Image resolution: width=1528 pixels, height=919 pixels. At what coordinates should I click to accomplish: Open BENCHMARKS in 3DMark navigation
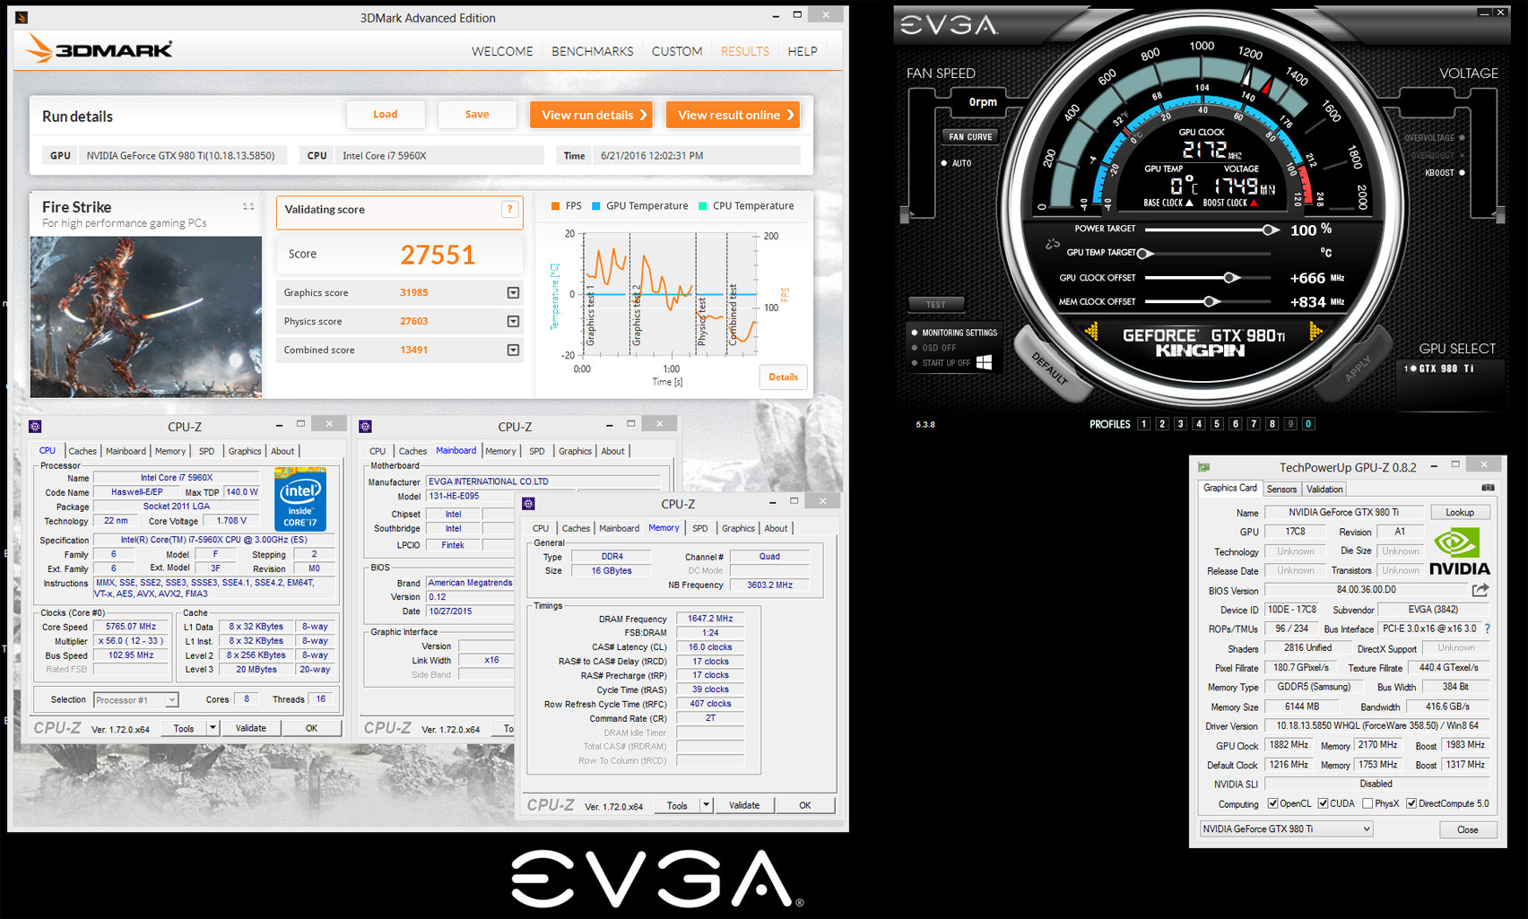593,51
